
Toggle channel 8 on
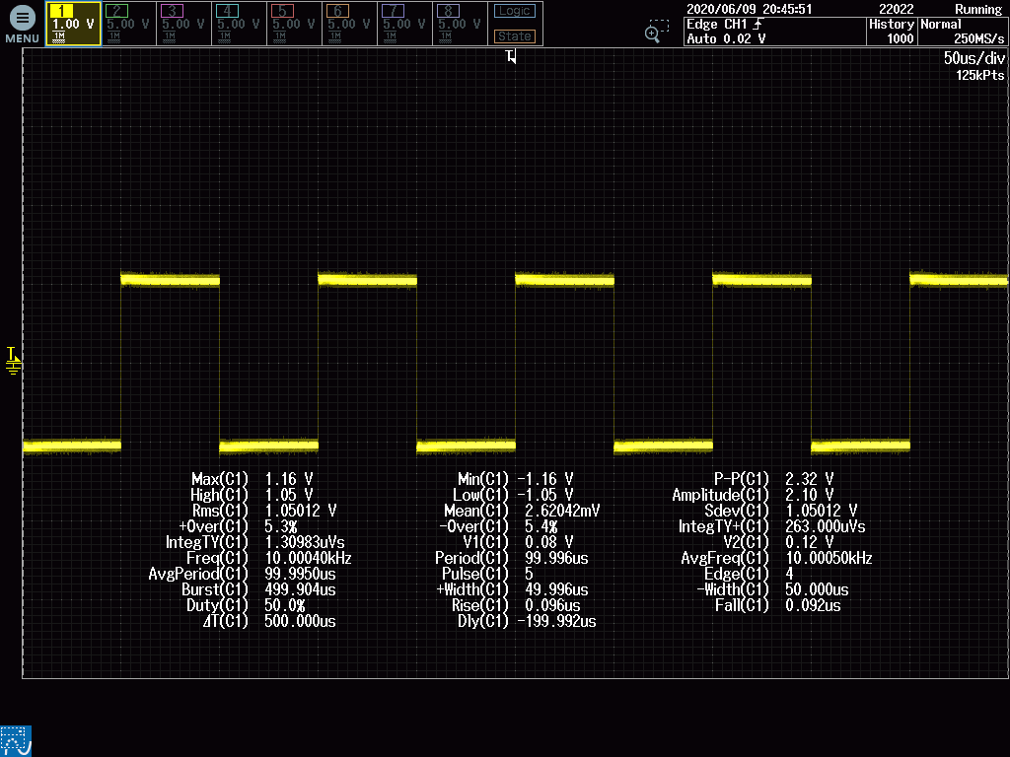coord(460,24)
